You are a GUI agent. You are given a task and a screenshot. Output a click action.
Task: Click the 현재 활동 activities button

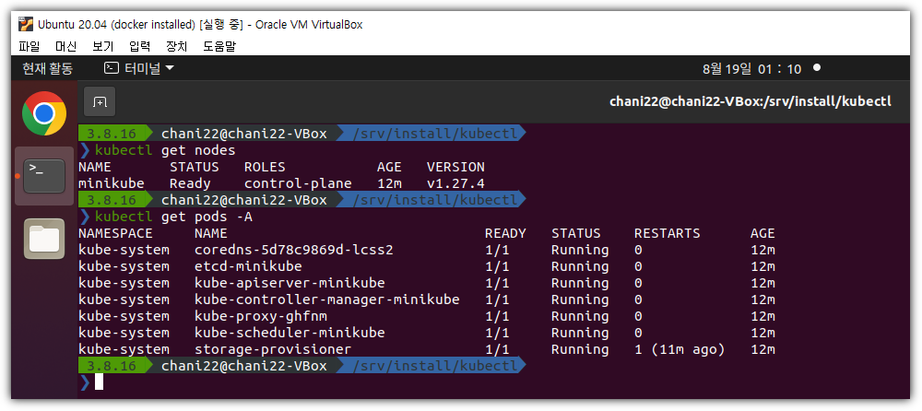[x=48, y=69]
